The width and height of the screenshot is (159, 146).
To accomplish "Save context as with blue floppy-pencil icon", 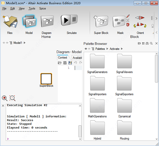I will (70, 63).
